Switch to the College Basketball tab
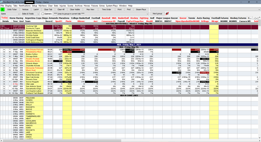261x142 pixels. [80, 18]
